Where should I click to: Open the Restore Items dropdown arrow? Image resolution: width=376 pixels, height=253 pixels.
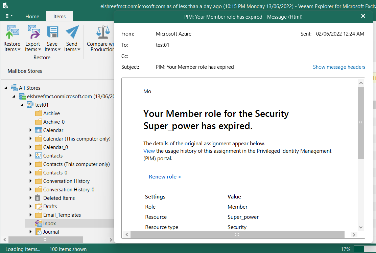[19, 50]
